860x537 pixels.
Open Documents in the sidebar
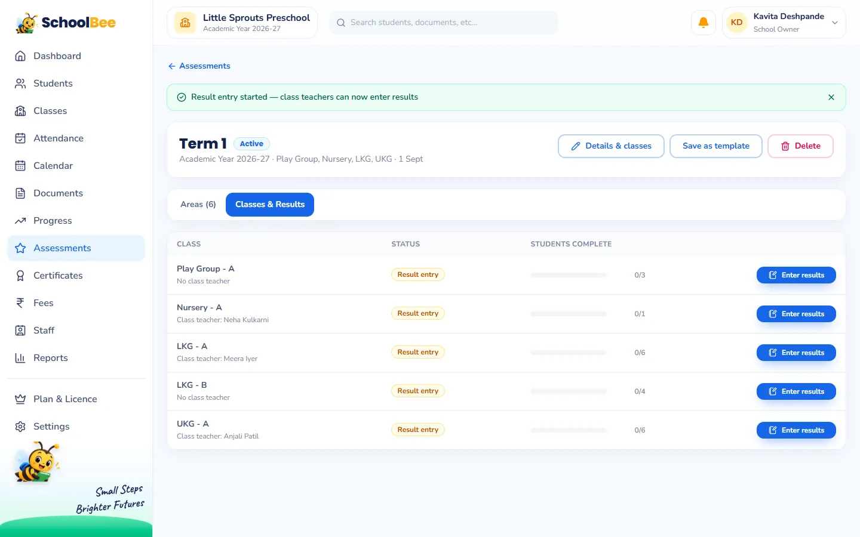pos(76,193)
